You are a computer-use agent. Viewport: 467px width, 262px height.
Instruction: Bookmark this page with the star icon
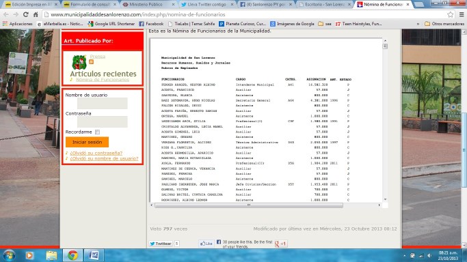point(451,14)
